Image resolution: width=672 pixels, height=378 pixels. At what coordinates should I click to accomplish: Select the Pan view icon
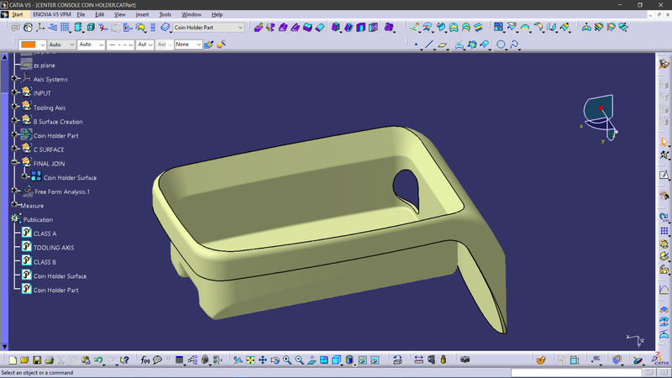coord(262,360)
